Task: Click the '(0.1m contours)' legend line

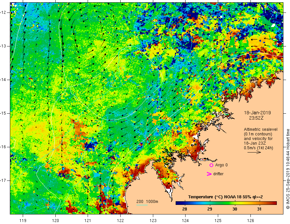Action: pyautogui.click(x=258, y=134)
